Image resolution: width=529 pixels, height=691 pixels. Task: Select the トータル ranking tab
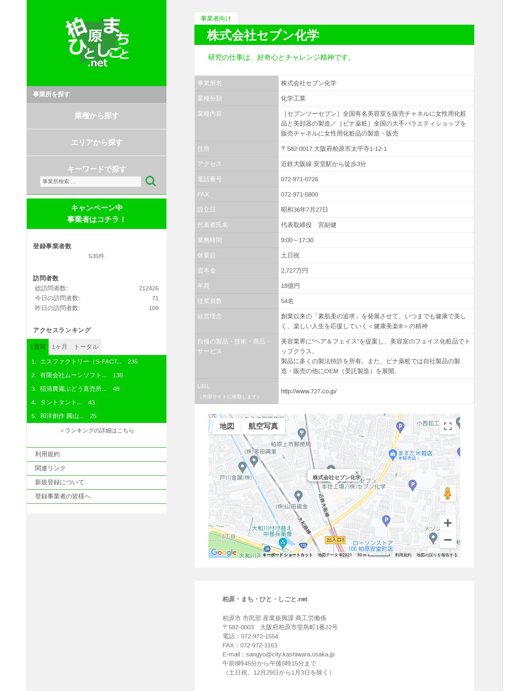86,347
